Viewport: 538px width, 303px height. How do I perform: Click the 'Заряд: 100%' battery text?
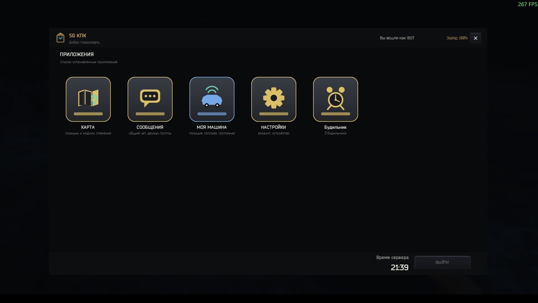coord(457,38)
